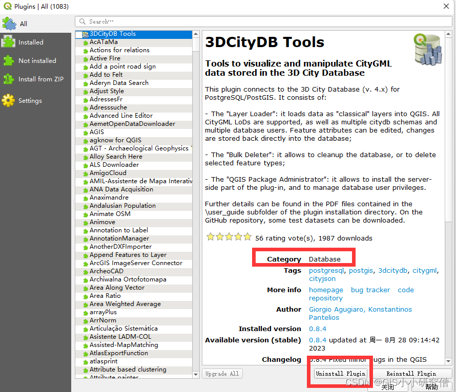
Task: Select AcATaMa in plugin list
Action: click(134, 42)
